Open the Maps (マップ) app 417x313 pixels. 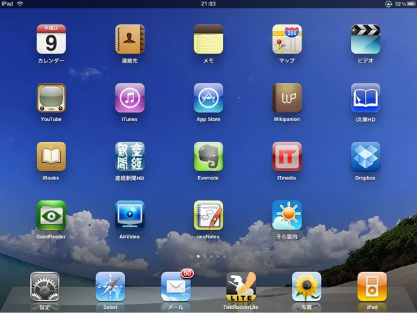tap(287, 40)
